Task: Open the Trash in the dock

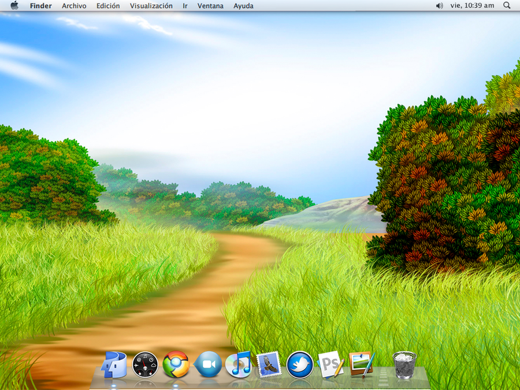Action: click(x=404, y=365)
